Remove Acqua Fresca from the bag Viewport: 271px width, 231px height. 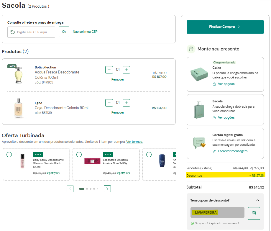click(118, 79)
